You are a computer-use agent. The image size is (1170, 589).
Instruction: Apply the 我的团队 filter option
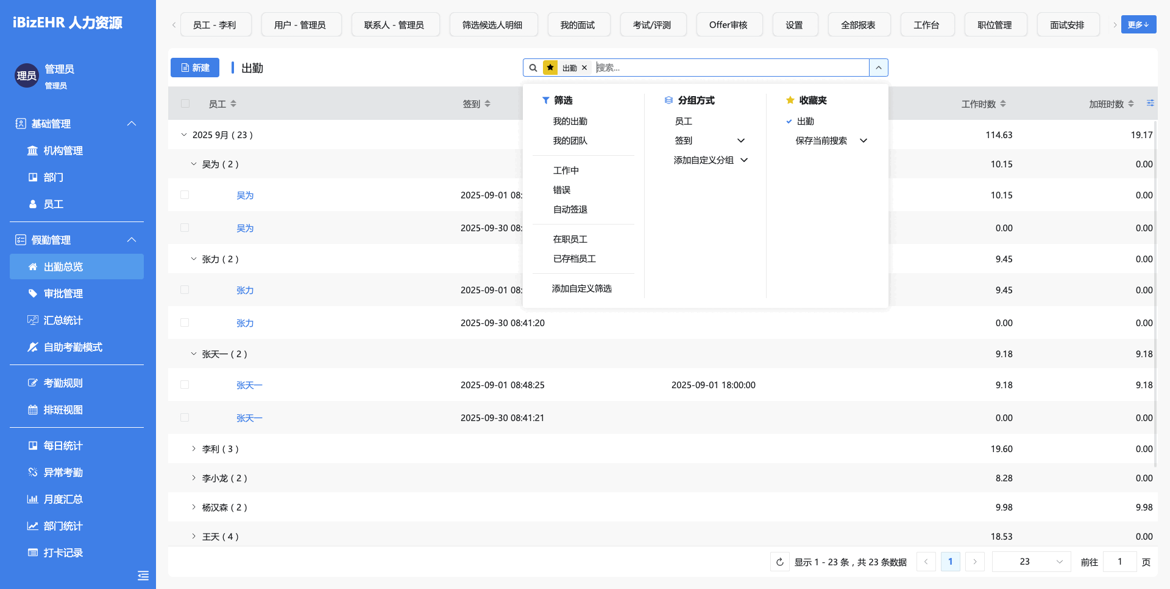click(x=570, y=141)
